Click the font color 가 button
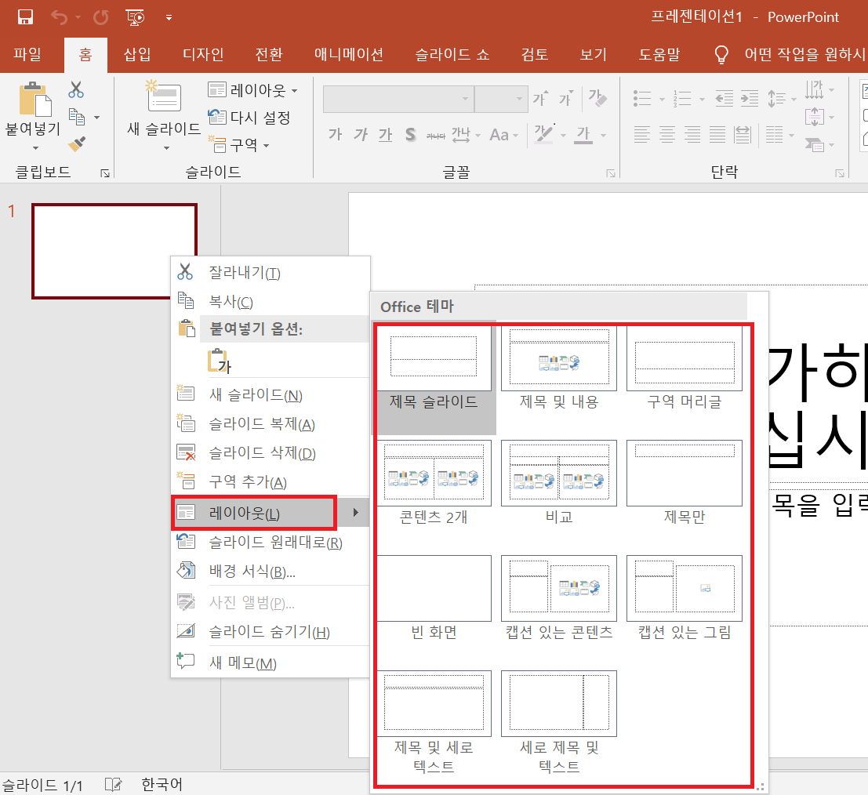The image size is (868, 795). (x=583, y=135)
